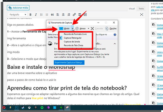
Task: Click the 'img modo' placeholder text
Action: (x=13, y=52)
